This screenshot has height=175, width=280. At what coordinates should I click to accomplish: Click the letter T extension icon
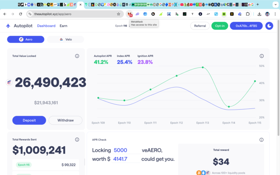tap(192, 14)
